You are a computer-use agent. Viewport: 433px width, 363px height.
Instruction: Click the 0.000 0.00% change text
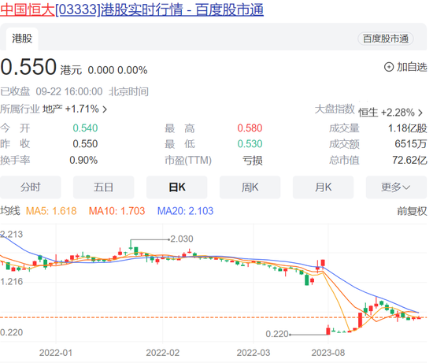(117, 70)
